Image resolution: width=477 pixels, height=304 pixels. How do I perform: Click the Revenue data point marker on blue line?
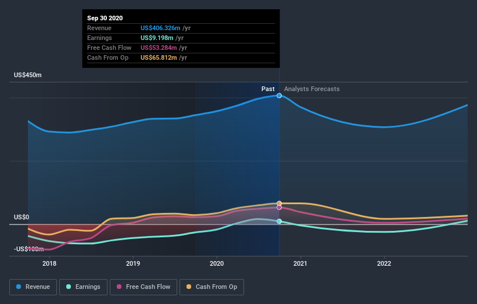pos(279,96)
